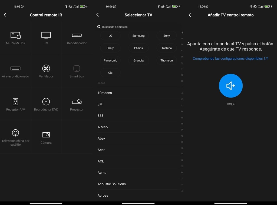This screenshot has height=205, width=277.
Task: Choose the Philips brand chip
Action: (138, 48)
